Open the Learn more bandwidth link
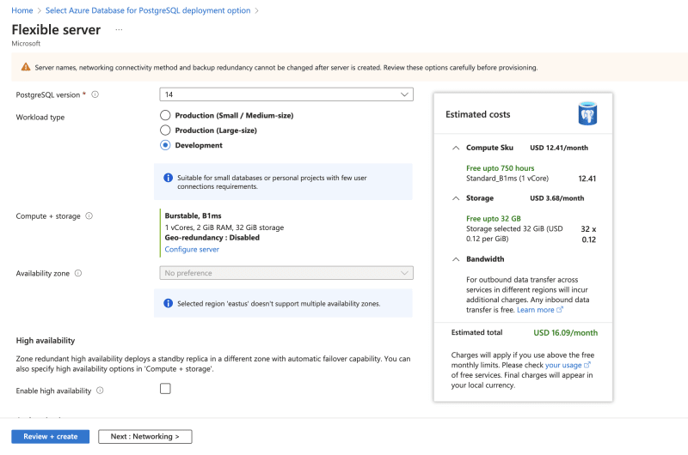 pos(535,310)
